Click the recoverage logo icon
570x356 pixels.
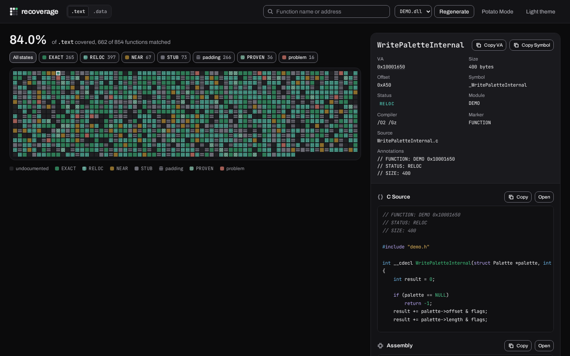14,11
